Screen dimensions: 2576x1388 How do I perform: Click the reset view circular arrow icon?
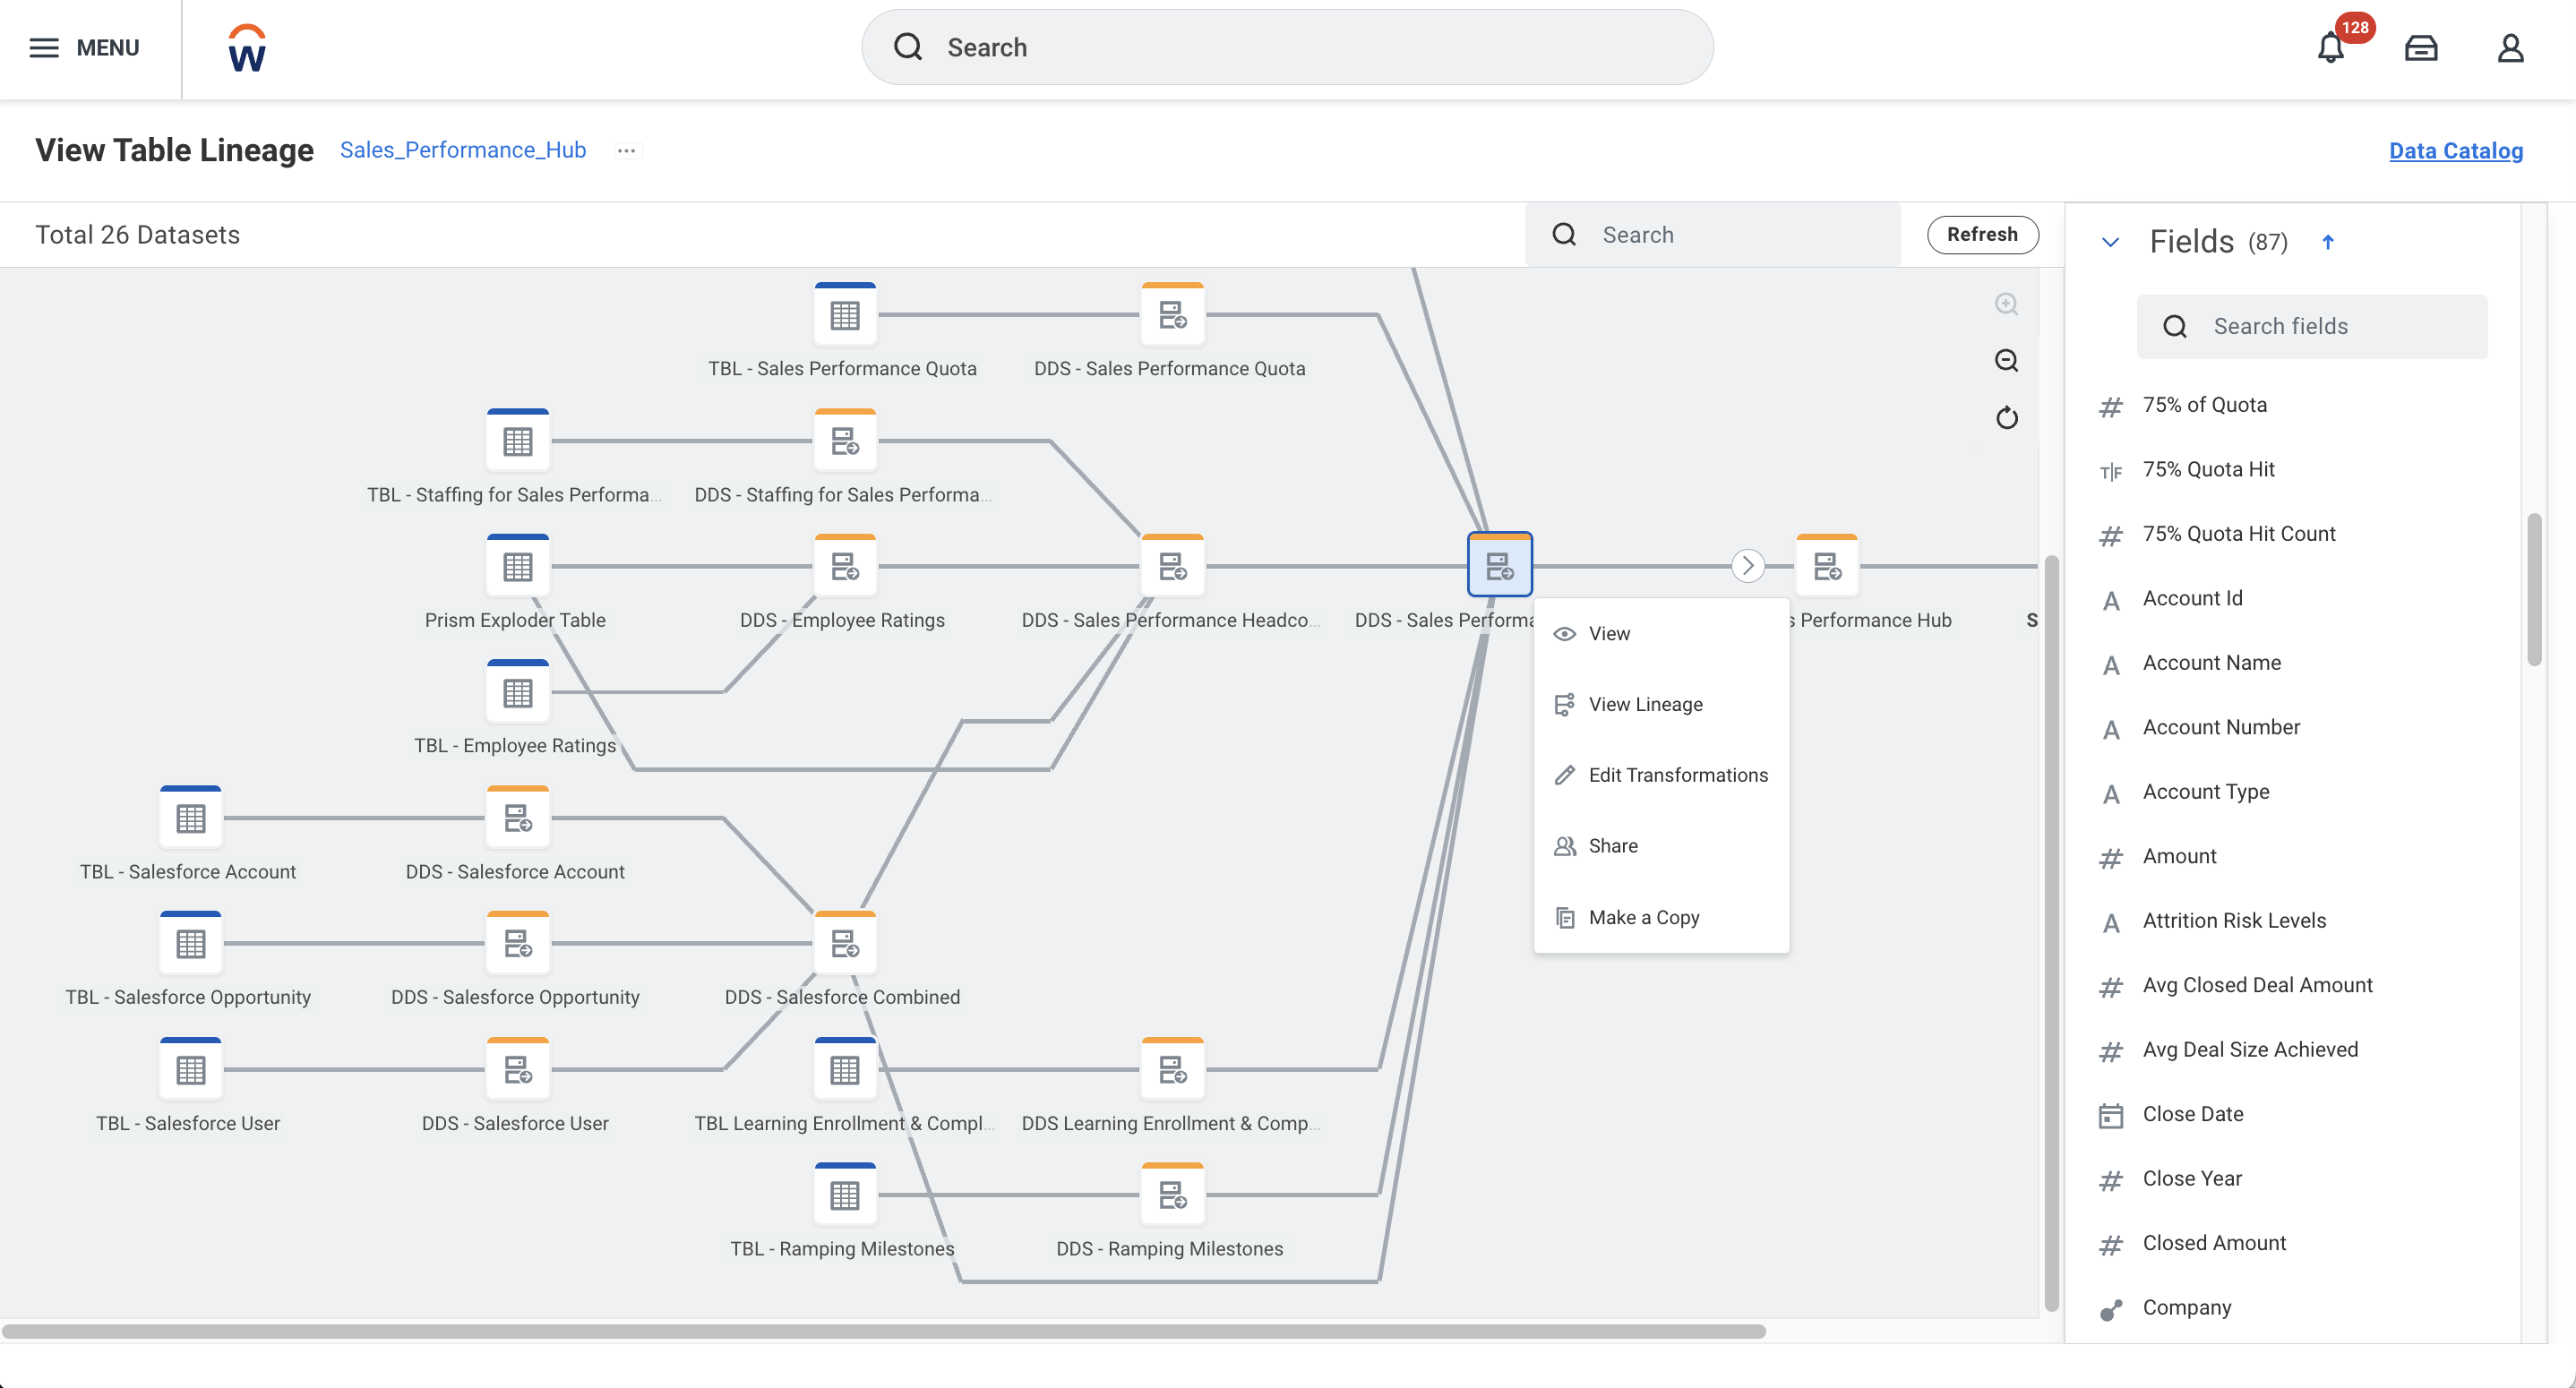[2006, 418]
